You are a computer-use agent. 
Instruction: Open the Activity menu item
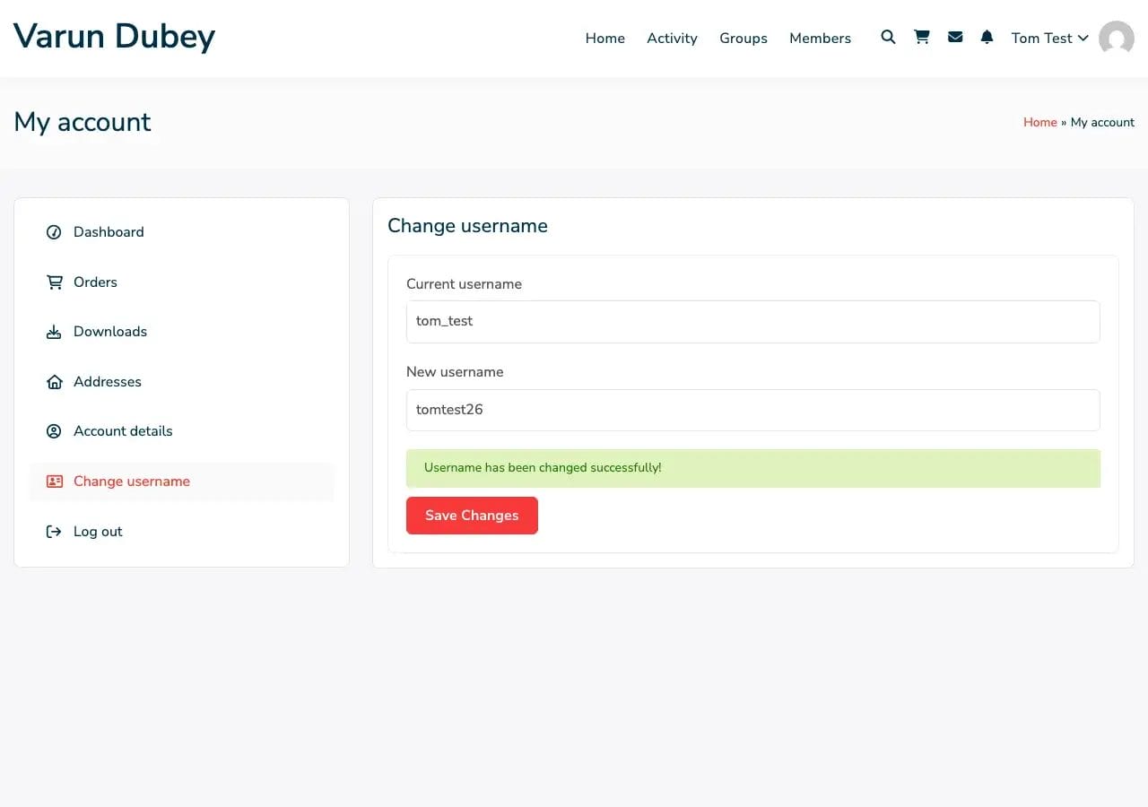click(x=672, y=38)
